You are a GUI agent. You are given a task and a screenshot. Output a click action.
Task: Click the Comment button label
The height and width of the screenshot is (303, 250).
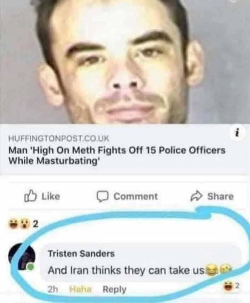[x=136, y=196]
